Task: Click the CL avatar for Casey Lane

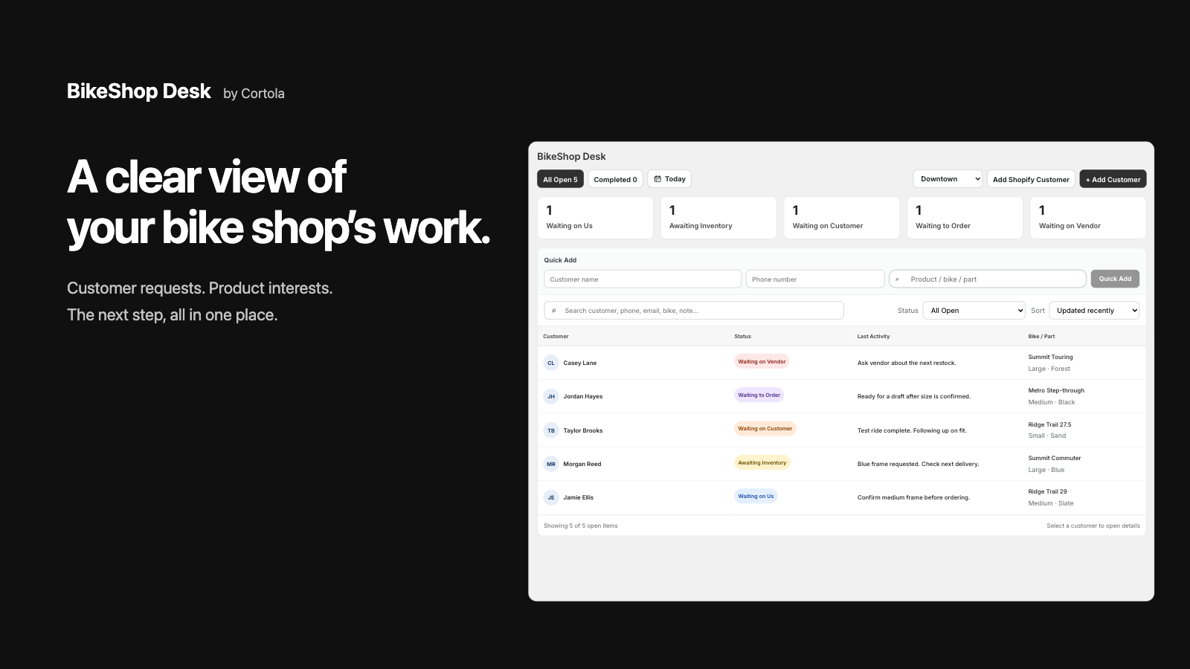Action: (551, 363)
